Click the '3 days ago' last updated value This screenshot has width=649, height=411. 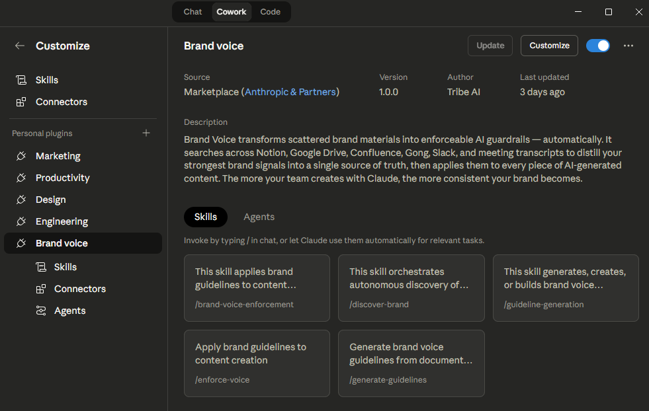pyautogui.click(x=542, y=92)
